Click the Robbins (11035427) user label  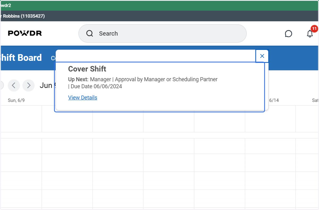click(23, 16)
